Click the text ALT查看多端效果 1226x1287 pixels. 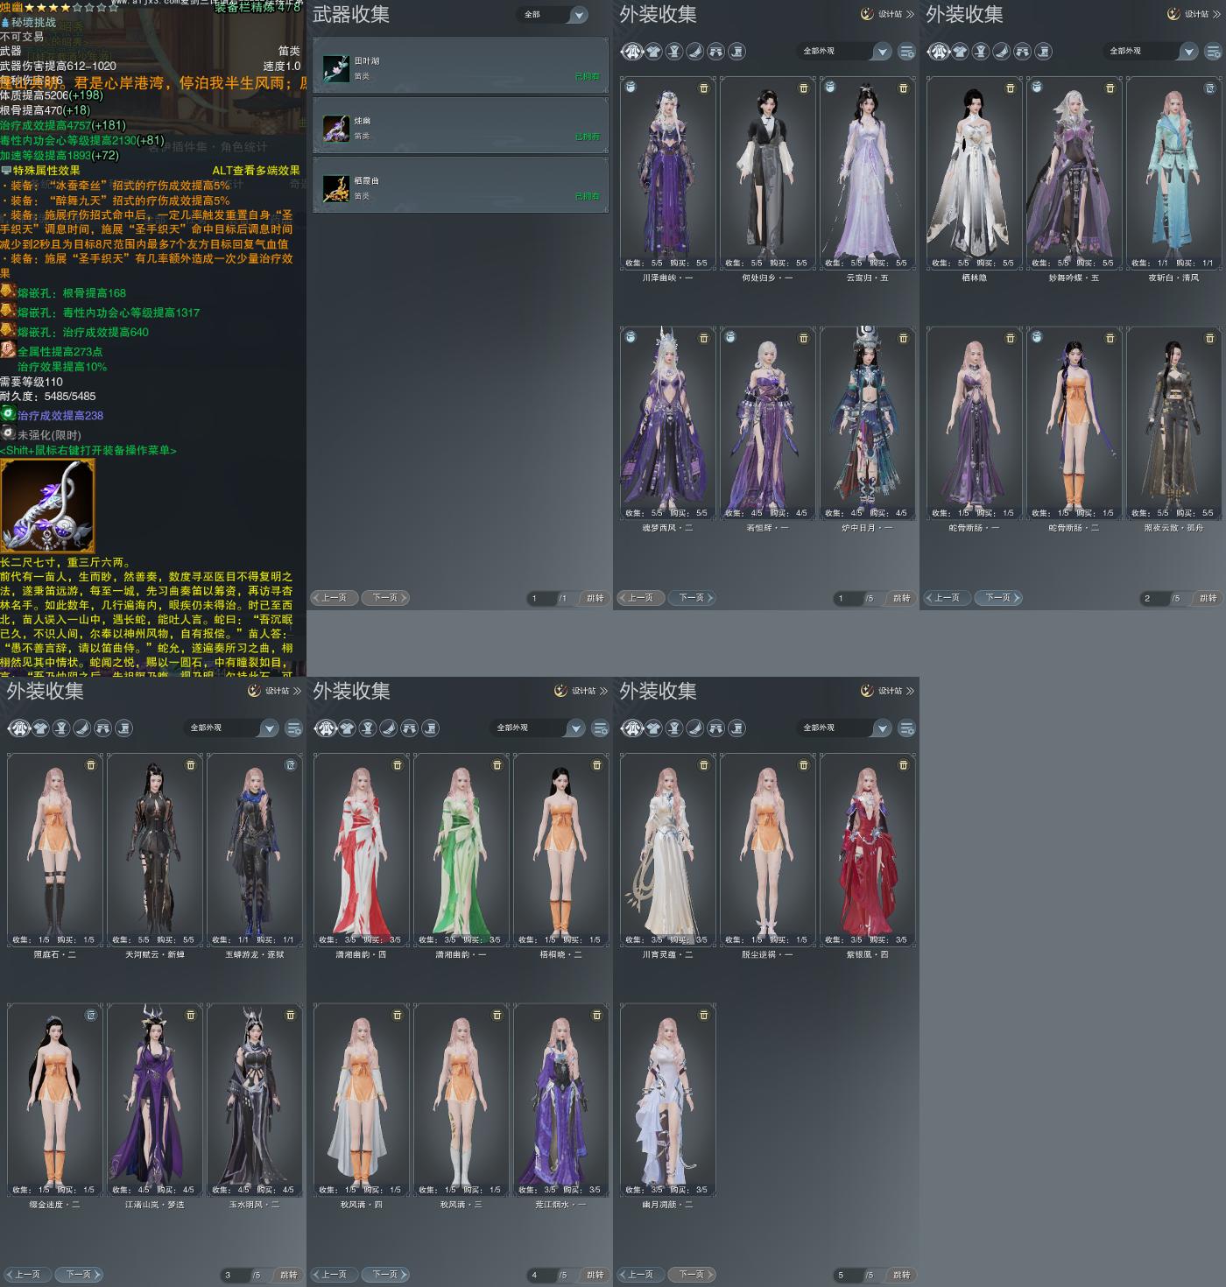(256, 171)
